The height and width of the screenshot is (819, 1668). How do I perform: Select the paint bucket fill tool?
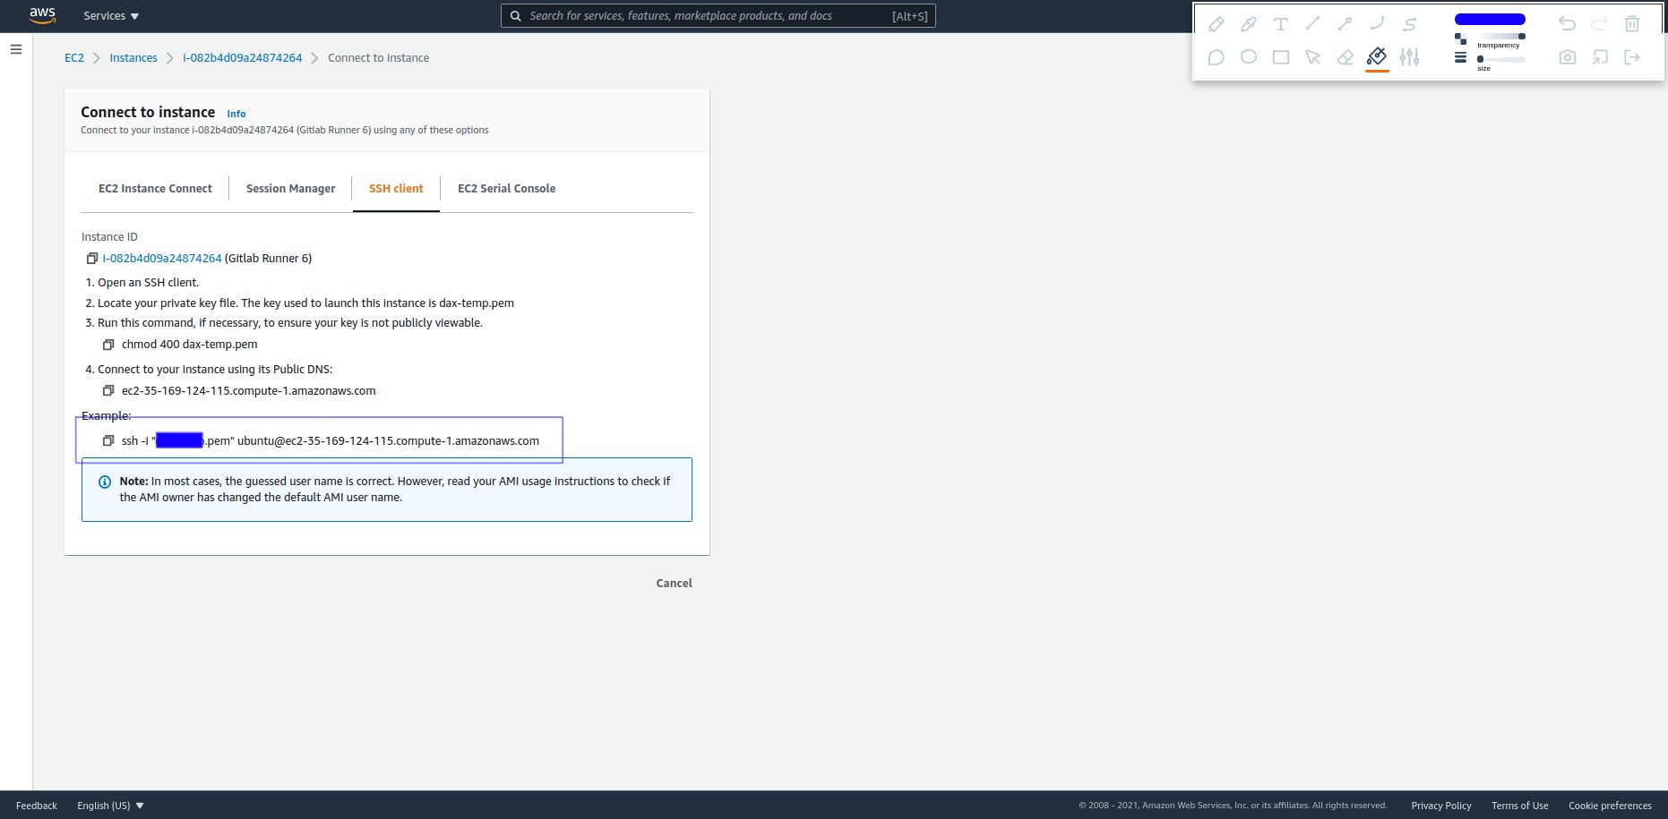coord(1377,57)
